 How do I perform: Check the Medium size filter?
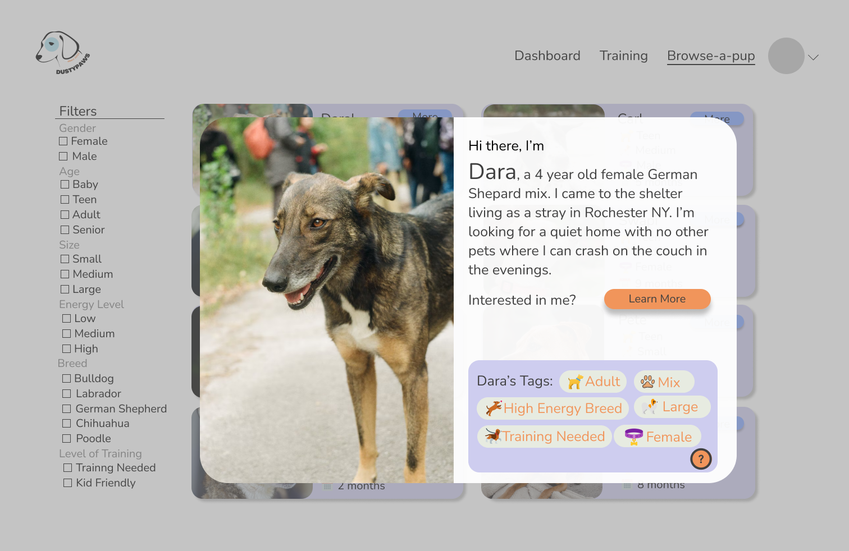[x=65, y=274]
